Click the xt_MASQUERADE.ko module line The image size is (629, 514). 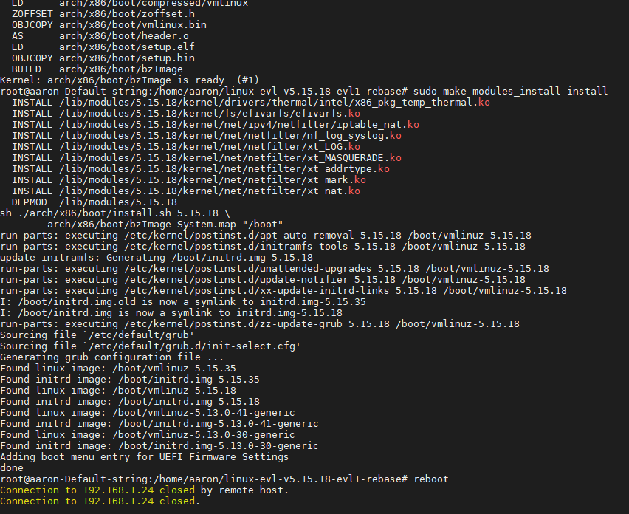207,158
